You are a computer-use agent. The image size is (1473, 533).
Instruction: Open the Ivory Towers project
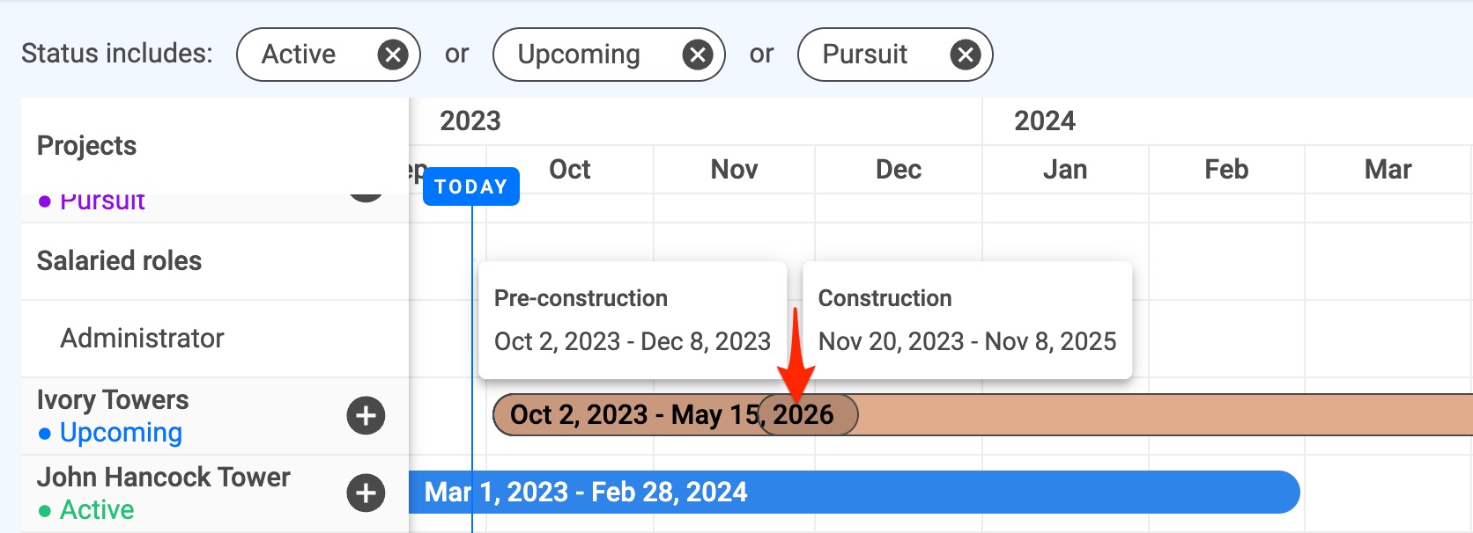[113, 400]
